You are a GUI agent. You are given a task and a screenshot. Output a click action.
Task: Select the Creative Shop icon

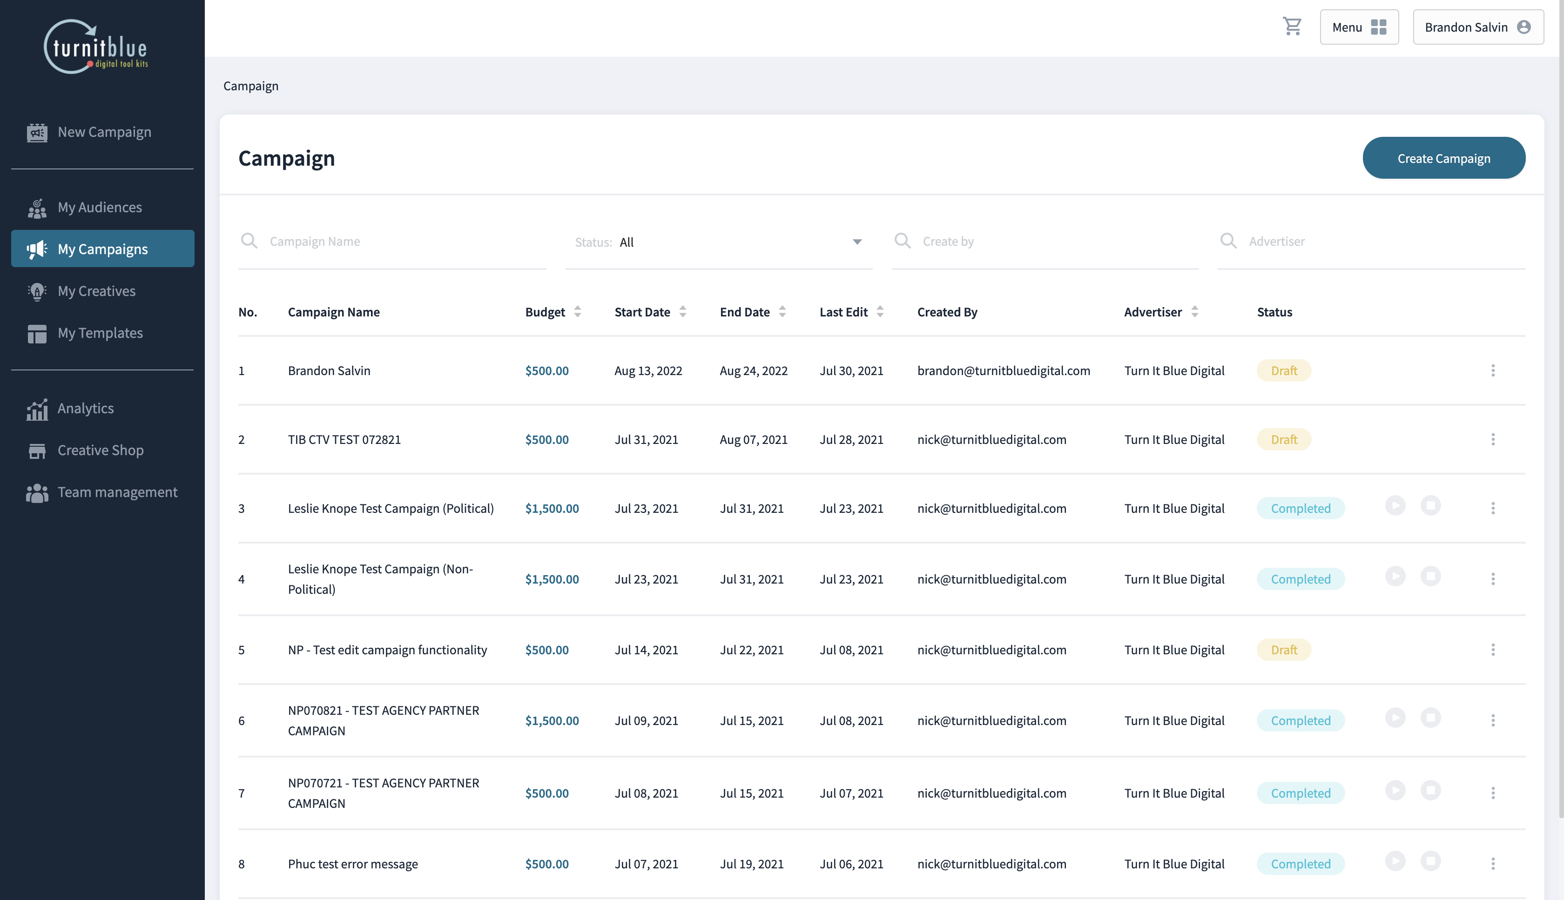click(x=37, y=450)
